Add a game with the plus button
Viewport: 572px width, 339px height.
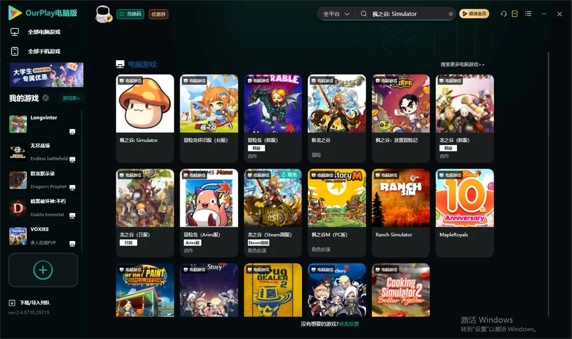(43, 270)
